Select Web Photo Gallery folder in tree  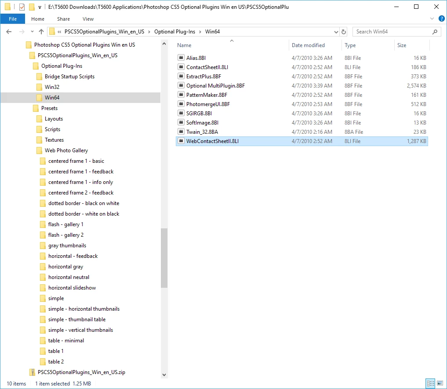point(66,150)
